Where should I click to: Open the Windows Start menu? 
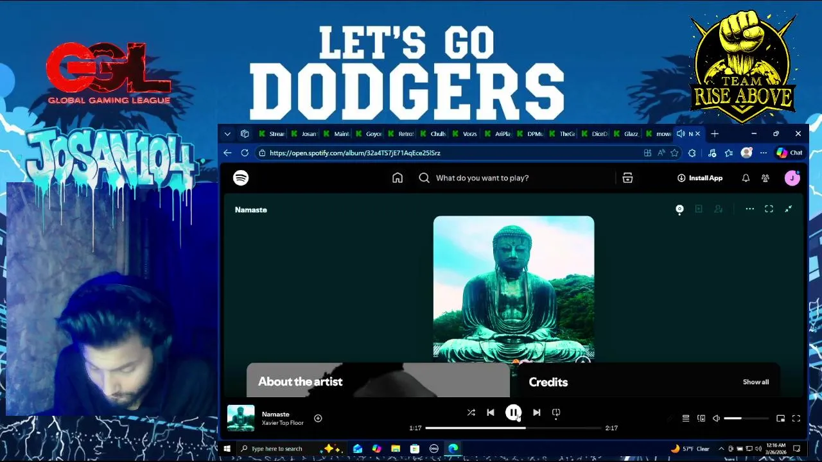(227, 449)
